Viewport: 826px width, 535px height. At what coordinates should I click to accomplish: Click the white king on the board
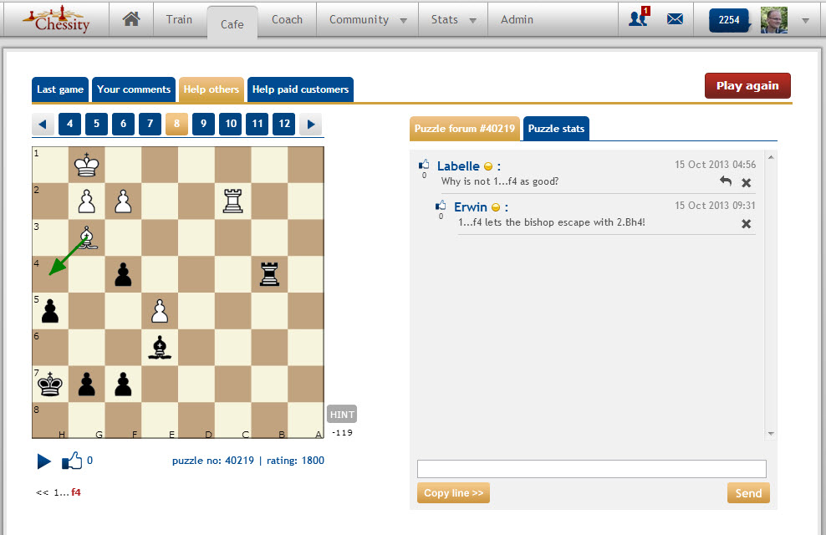click(x=87, y=165)
